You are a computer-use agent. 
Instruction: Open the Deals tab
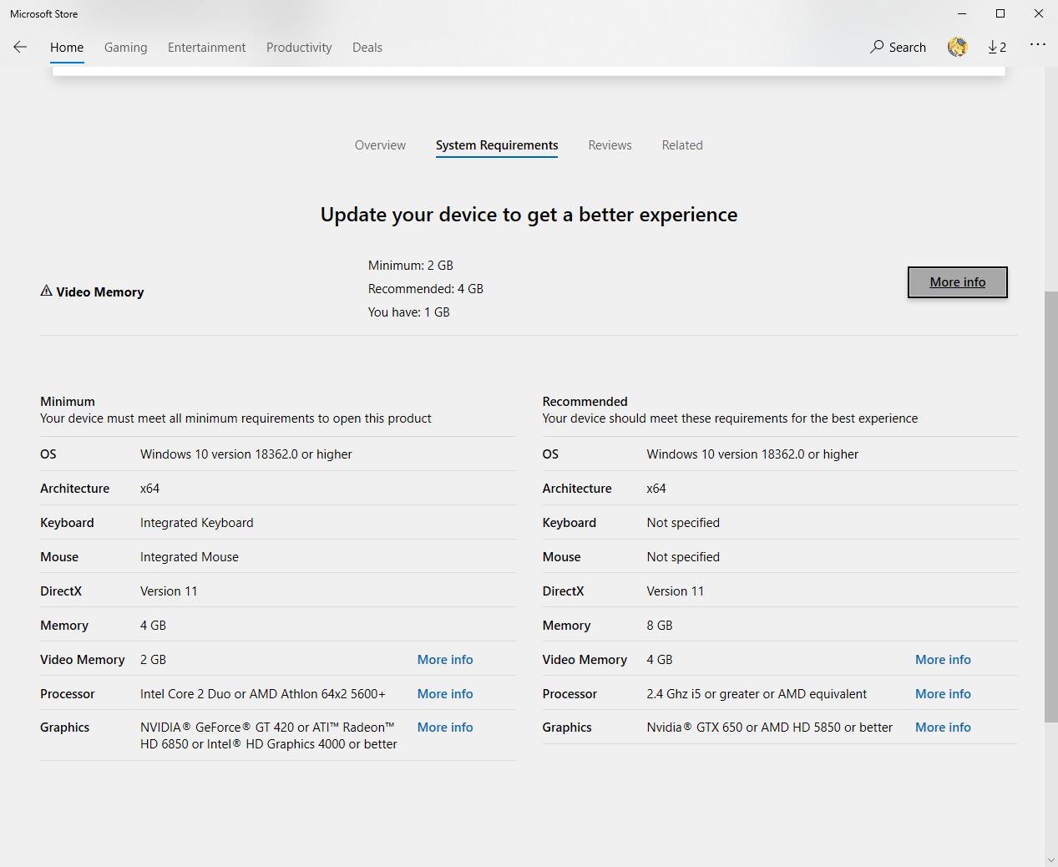click(x=367, y=48)
